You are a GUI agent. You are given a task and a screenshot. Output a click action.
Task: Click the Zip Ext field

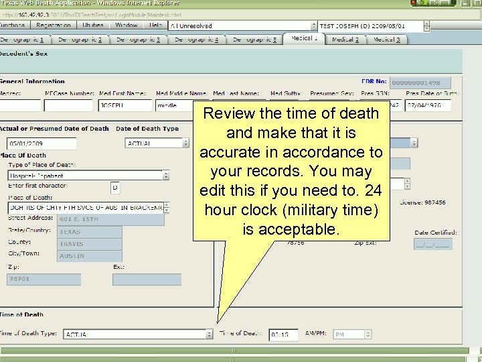coord(147,280)
